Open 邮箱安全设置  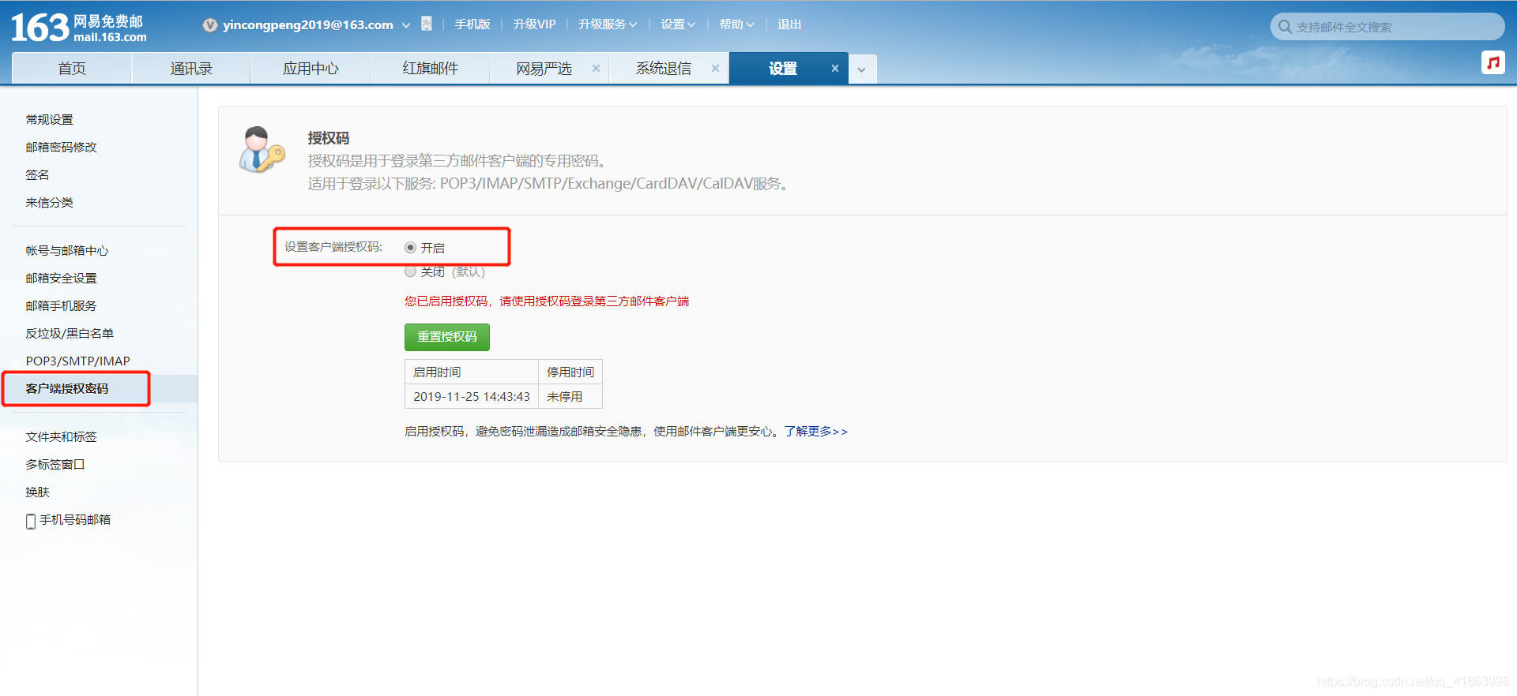(61, 279)
